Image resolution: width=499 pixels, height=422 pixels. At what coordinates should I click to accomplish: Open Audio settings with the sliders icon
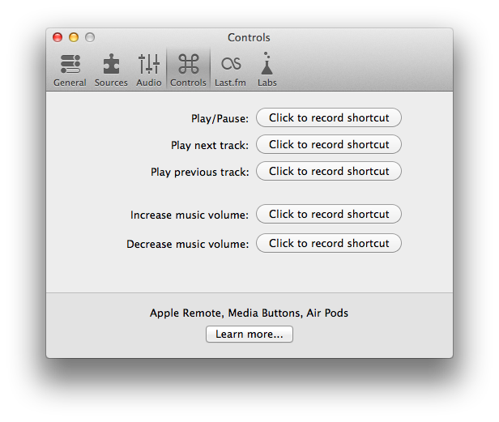pyautogui.click(x=148, y=70)
